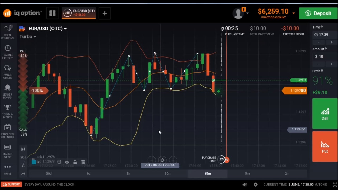This screenshot has width=338, height=190.
Task: Select the 1d timeframe tab
Action: pyautogui.click(x=88, y=173)
